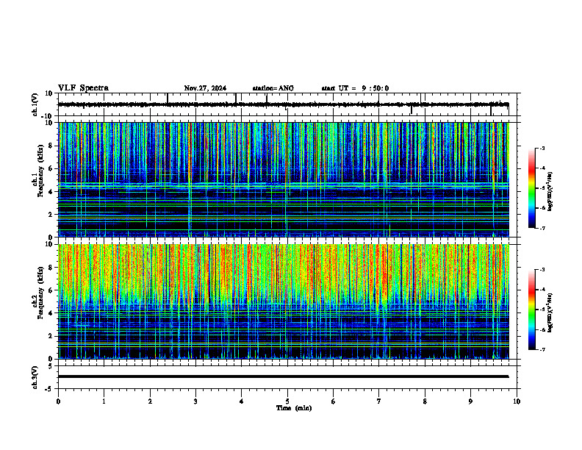Click time axis tick label "5"

click(287, 401)
